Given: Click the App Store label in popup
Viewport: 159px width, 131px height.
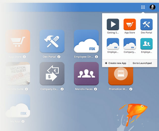Looking at the screenshot, I should (130, 33).
